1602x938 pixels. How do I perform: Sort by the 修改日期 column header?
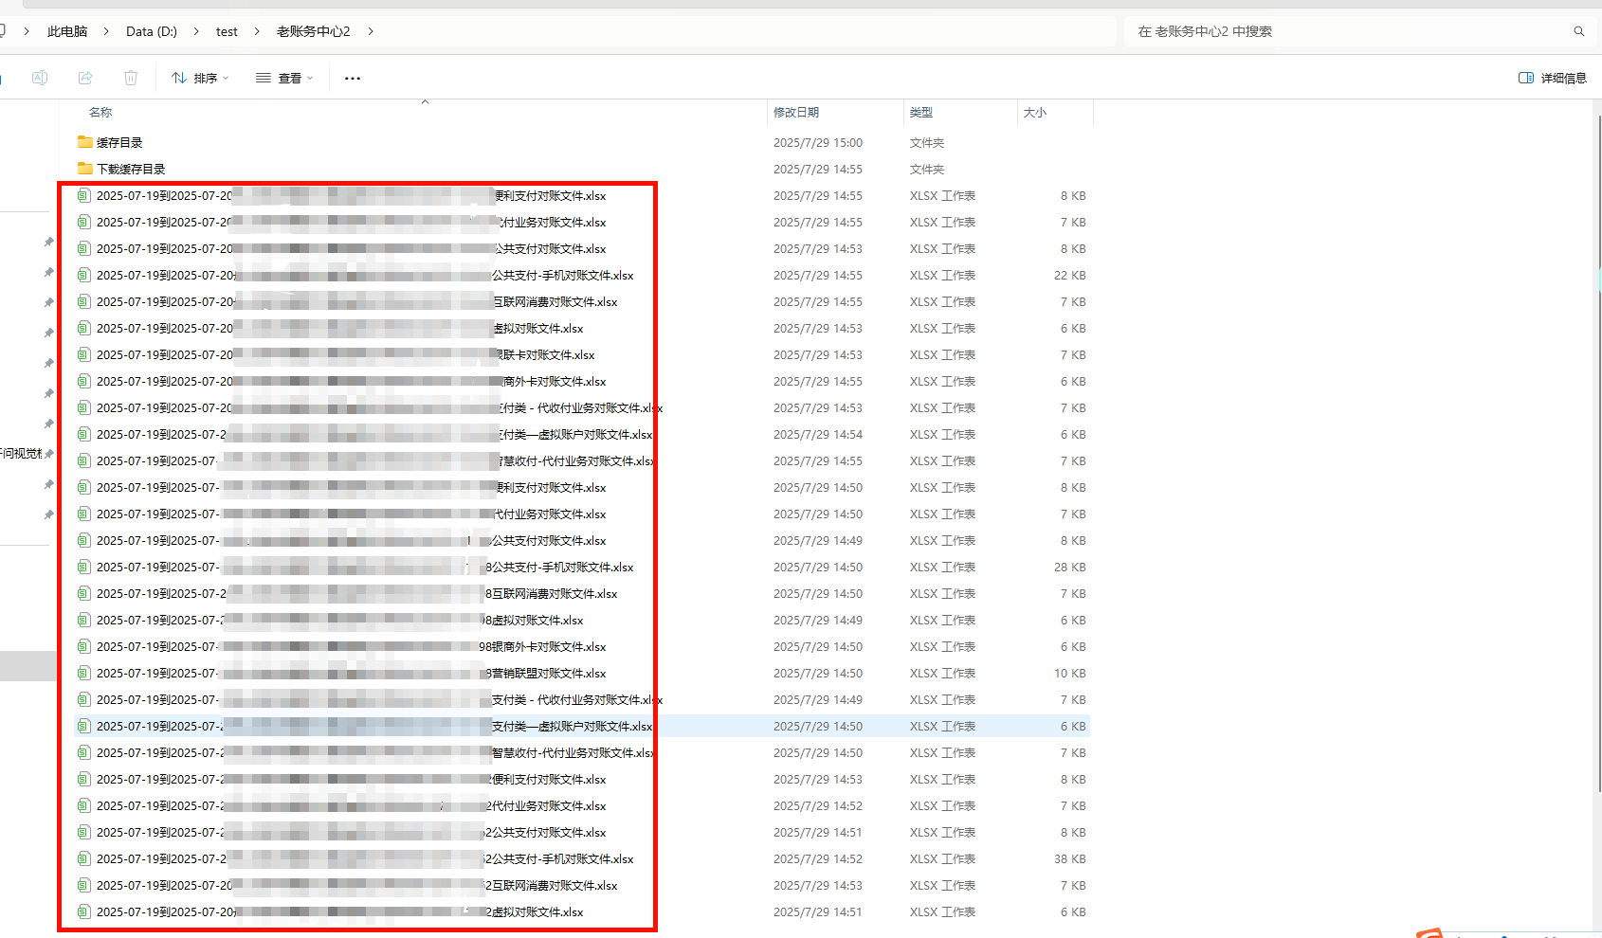(x=796, y=113)
